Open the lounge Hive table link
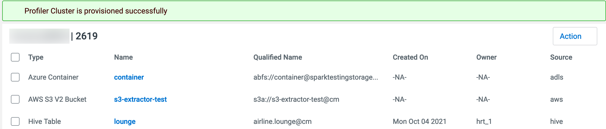This screenshot has width=606, height=129. point(125,121)
